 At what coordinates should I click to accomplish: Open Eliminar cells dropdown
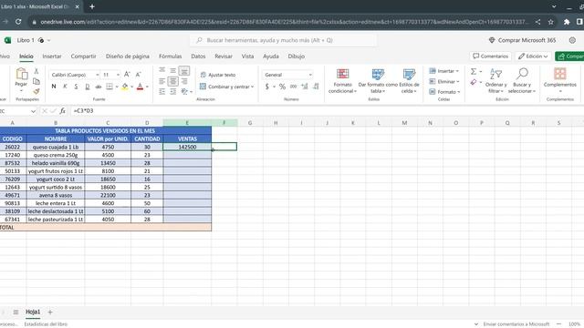(x=444, y=81)
